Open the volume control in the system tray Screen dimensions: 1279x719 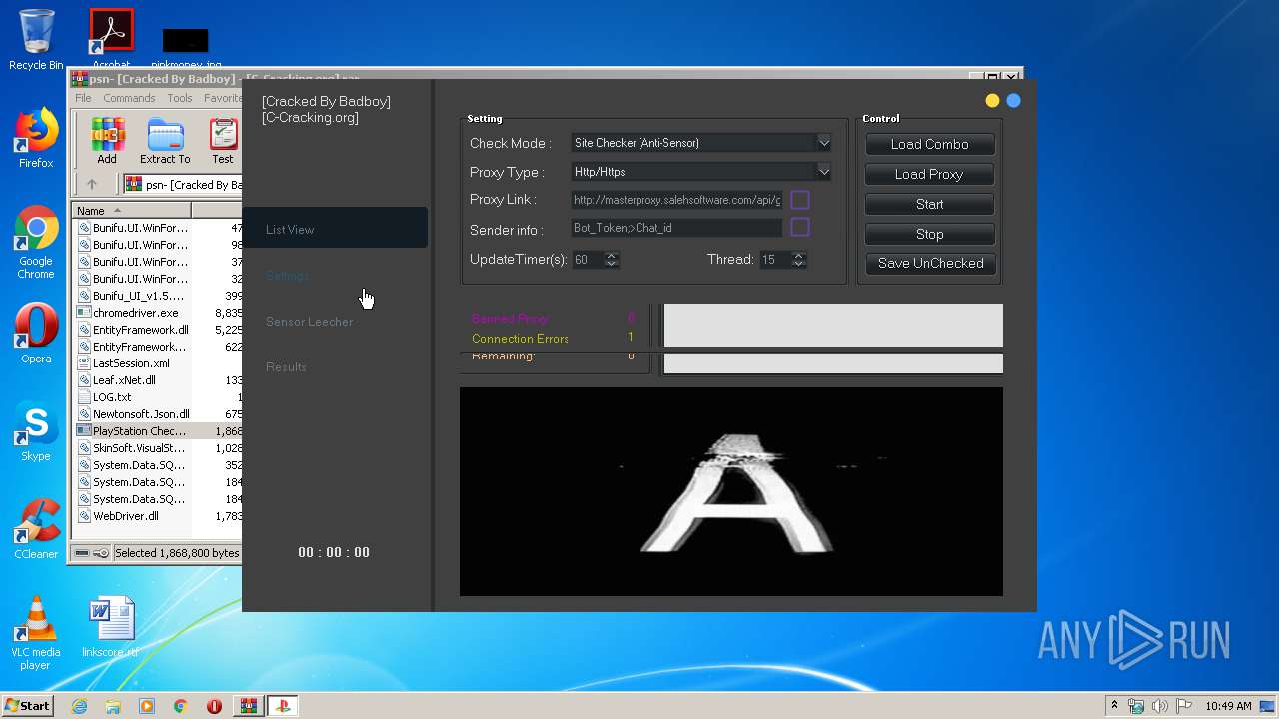(x=1159, y=706)
